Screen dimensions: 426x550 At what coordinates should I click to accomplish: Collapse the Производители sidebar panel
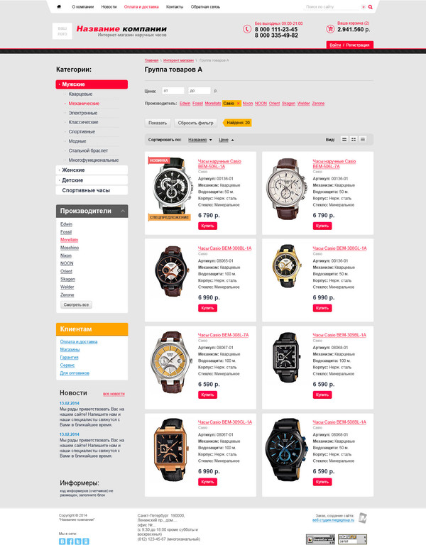point(123,211)
